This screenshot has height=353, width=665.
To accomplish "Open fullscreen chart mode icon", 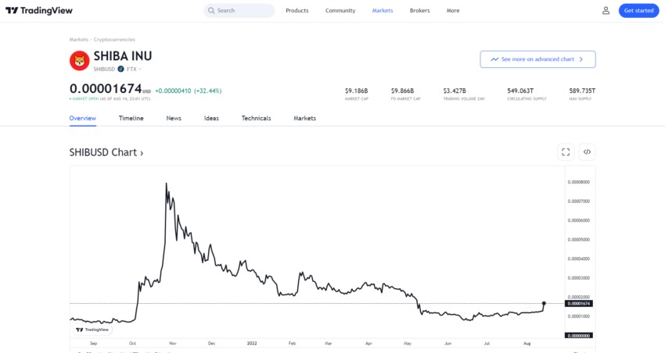I will coord(566,152).
